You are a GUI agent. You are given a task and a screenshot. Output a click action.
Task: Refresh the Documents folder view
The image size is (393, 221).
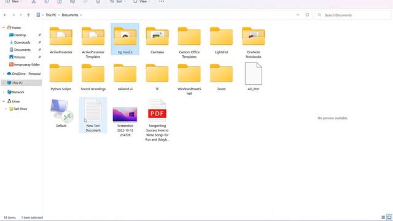(x=307, y=15)
